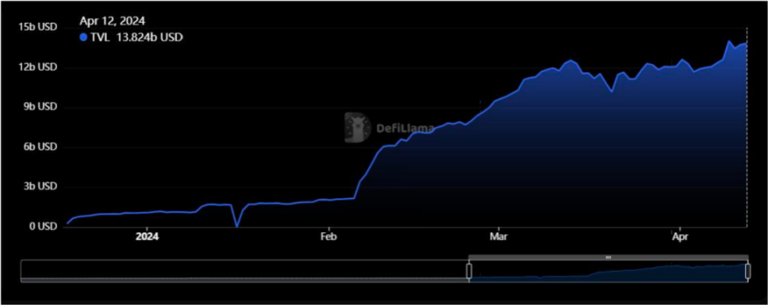Click the left handle of the range slider
This screenshot has width=768, height=305.
point(469,271)
